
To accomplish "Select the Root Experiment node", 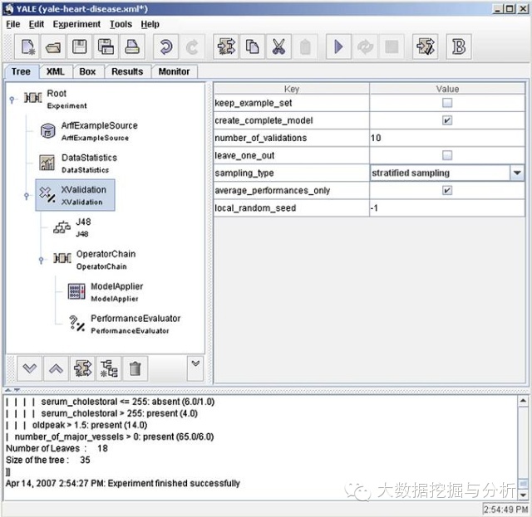I will pos(55,99).
